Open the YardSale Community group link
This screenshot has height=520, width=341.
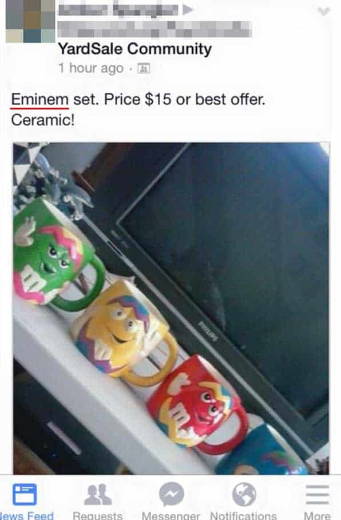[135, 49]
